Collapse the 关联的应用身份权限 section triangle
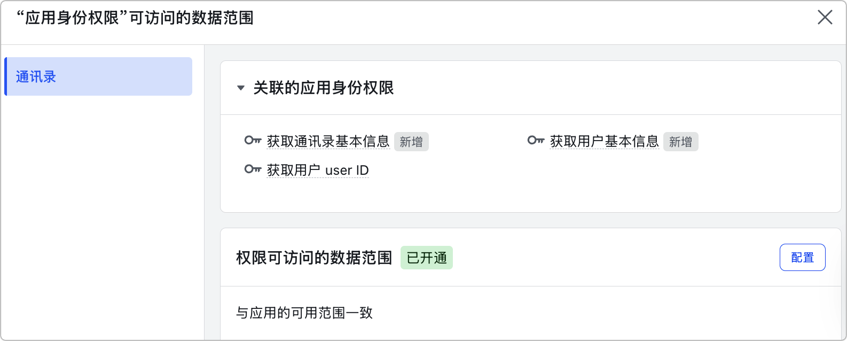Viewport: 847px width, 341px height. 241,88
